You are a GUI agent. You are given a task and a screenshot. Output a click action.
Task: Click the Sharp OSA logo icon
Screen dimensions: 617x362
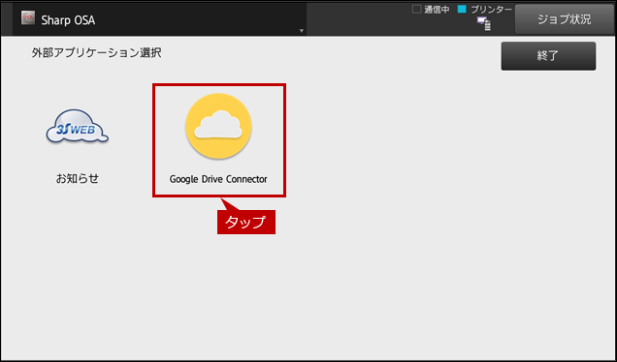28,18
